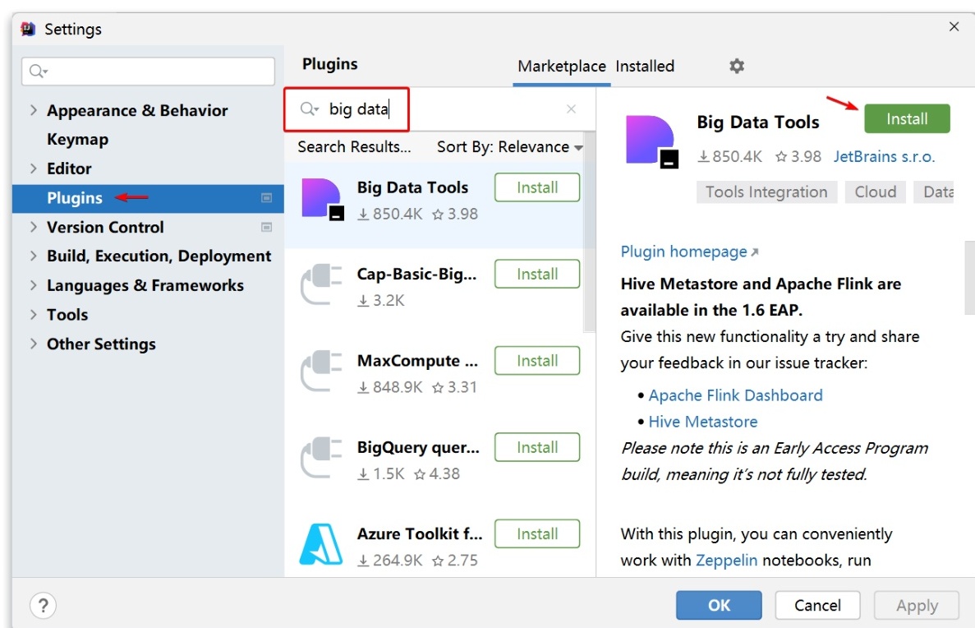
Task: Click the Cap-Basic-Big plugin icon
Action: [321, 285]
